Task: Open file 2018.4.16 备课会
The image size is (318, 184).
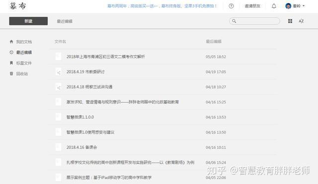Action: 81,147
